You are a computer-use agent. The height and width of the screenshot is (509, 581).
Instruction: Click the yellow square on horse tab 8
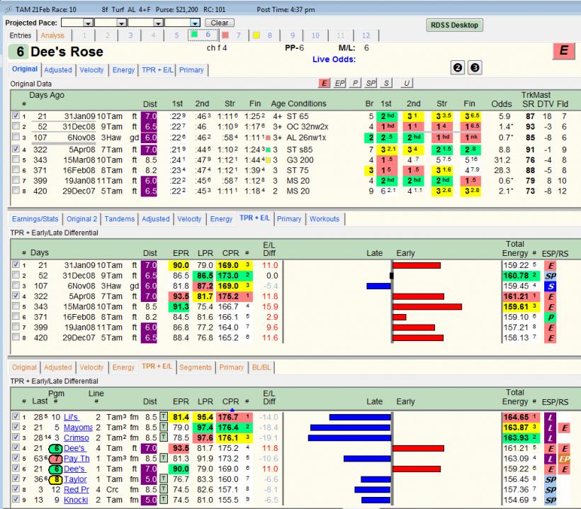click(256, 35)
